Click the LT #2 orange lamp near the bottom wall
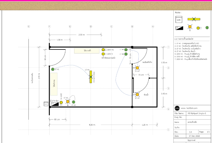 coord(68,102)
